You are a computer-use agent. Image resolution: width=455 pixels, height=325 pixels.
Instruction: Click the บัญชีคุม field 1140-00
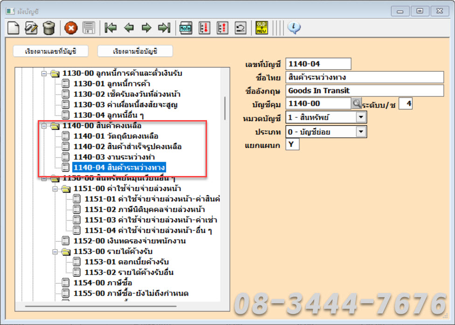tap(318, 103)
